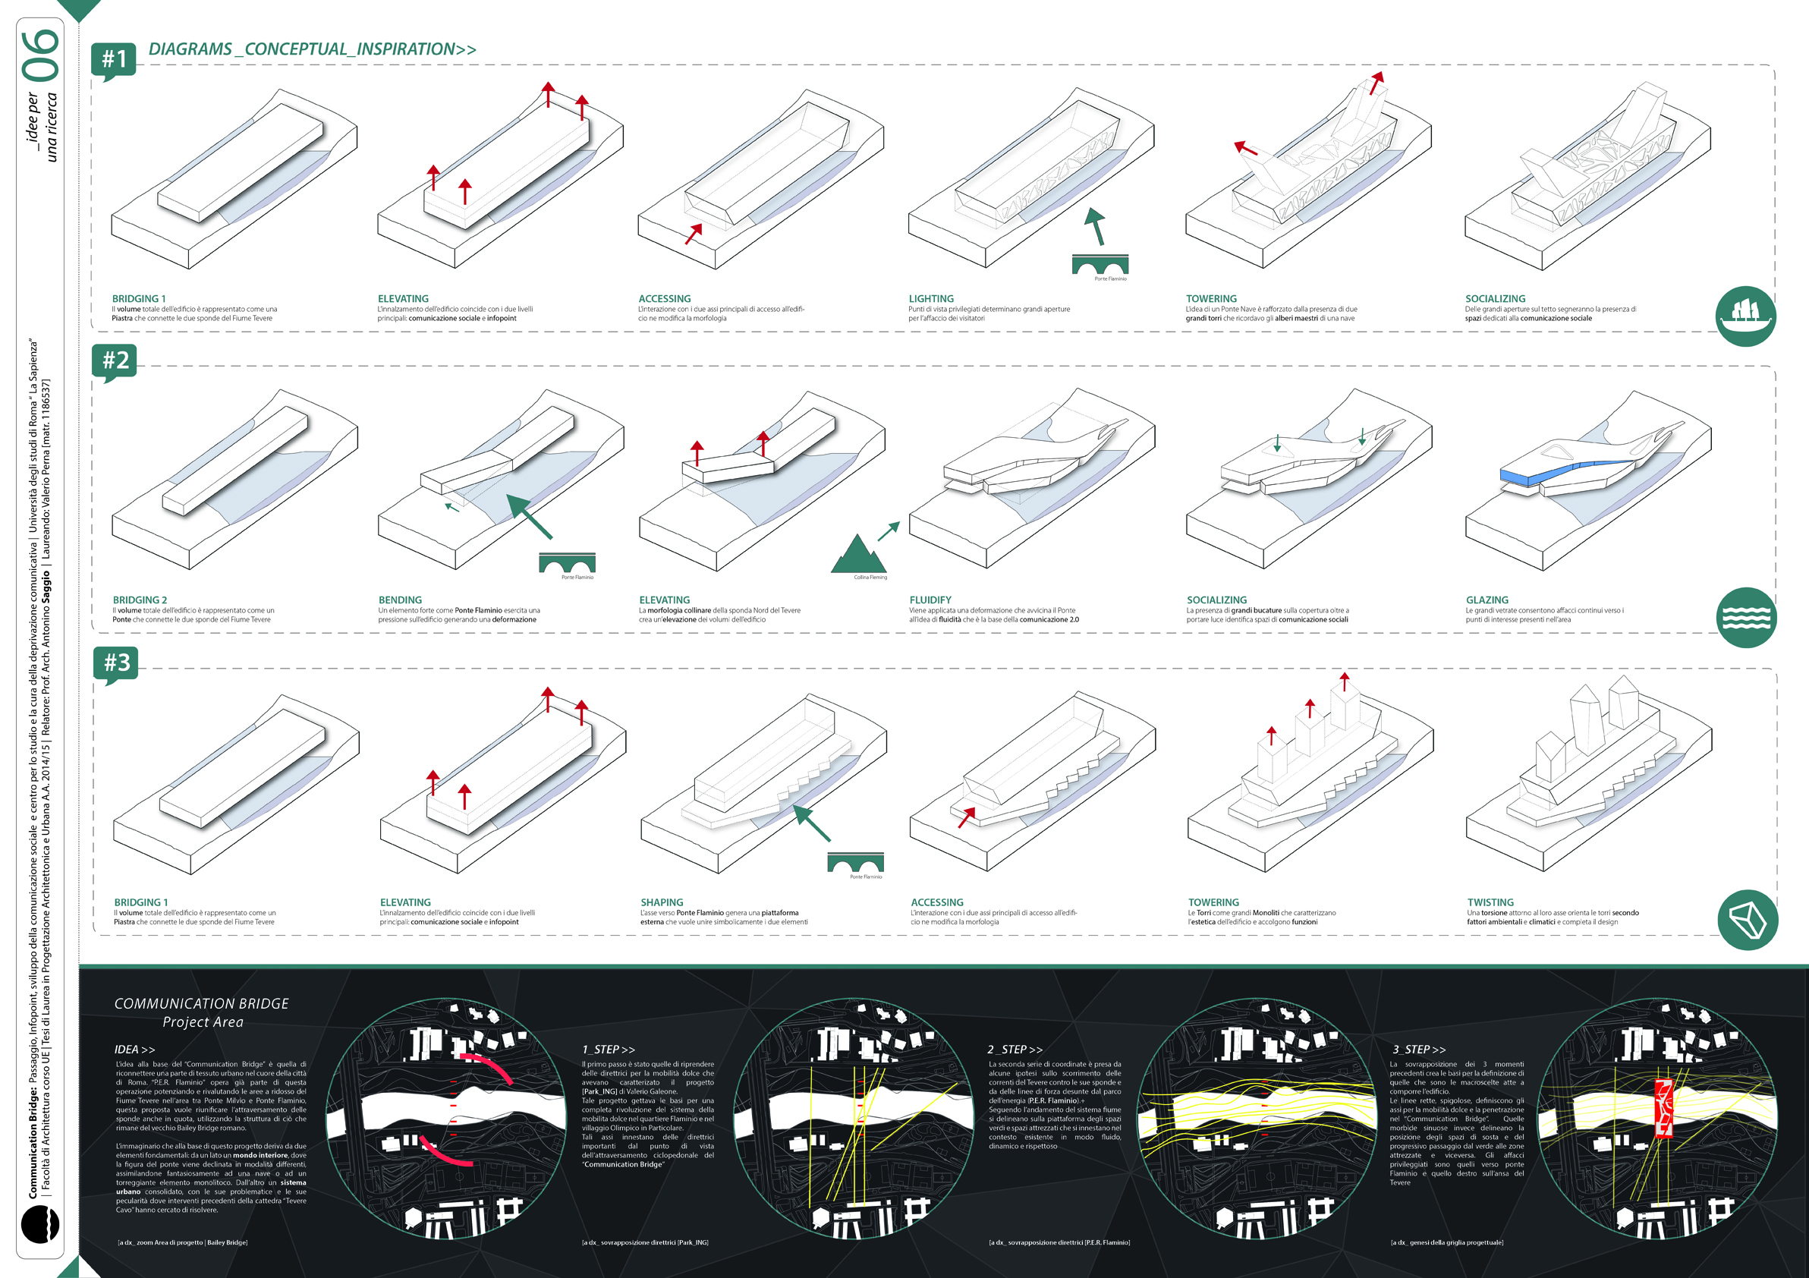This screenshot has width=1809, height=1278.
Task: Click the #3 speech bubble badge
Action: (x=116, y=664)
